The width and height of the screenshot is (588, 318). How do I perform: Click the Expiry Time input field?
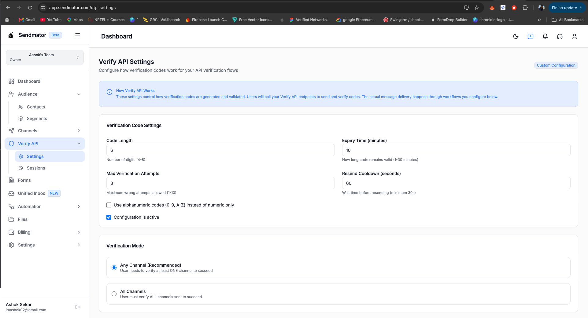tap(456, 150)
